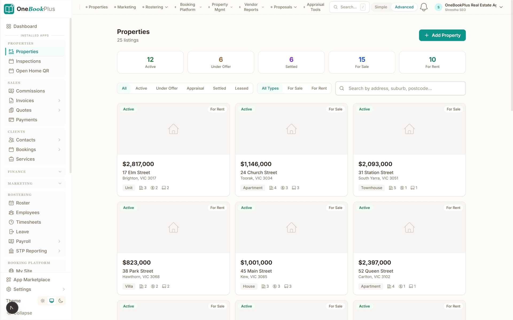The image size is (513, 320).
Task: Open the 15 For Sale stat card
Action: click(x=362, y=62)
